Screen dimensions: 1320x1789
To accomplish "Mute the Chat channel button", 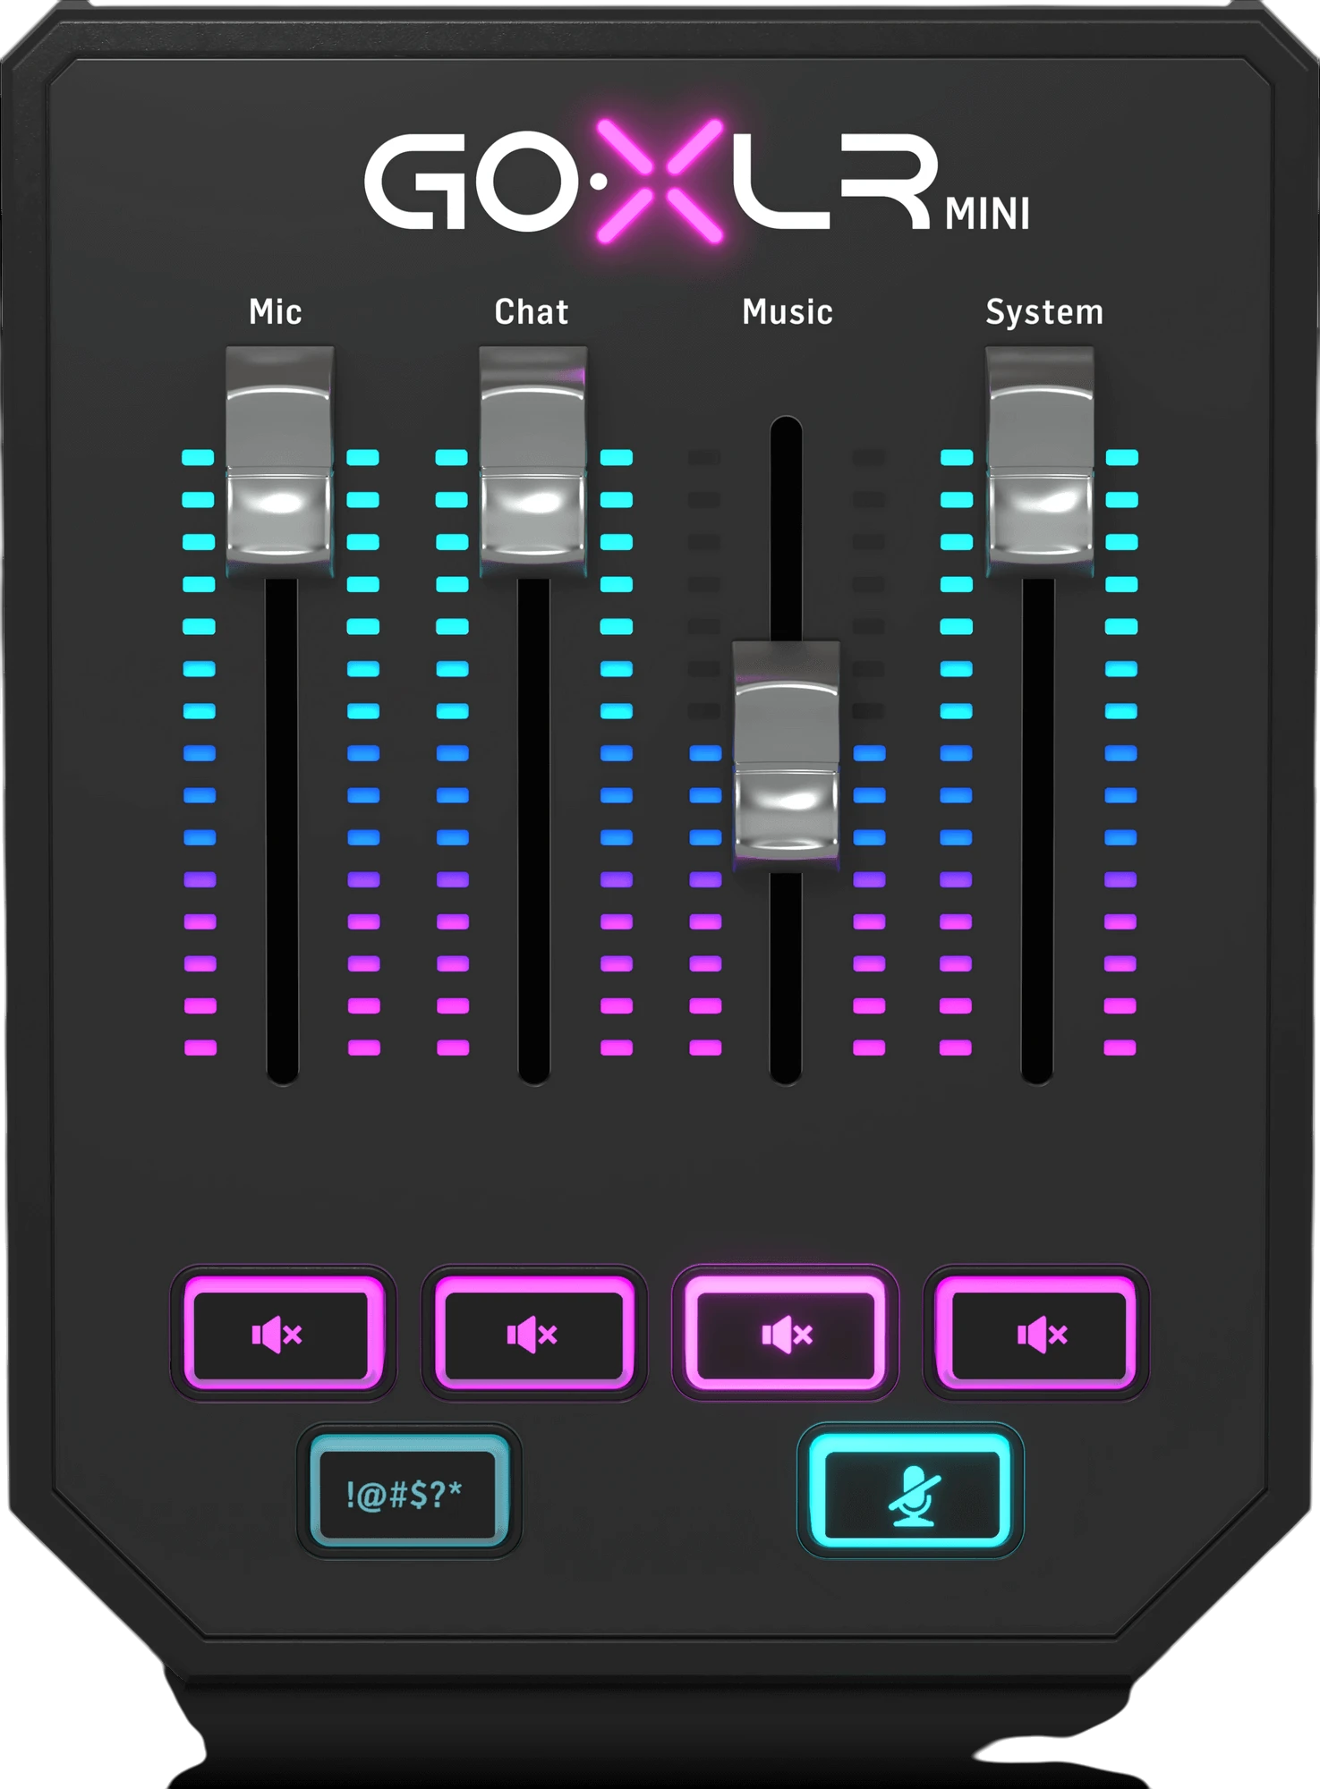I will [534, 1333].
